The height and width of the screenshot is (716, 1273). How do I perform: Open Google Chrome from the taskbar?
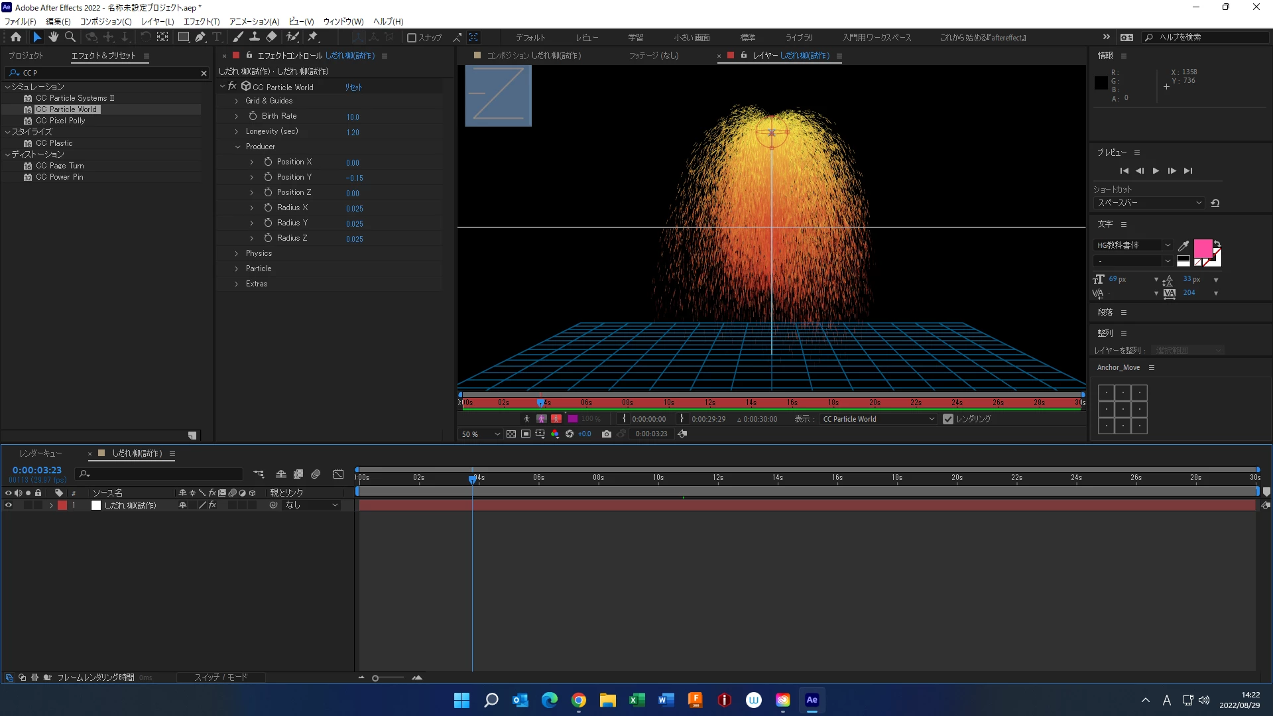pyautogui.click(x=578, y=700)
